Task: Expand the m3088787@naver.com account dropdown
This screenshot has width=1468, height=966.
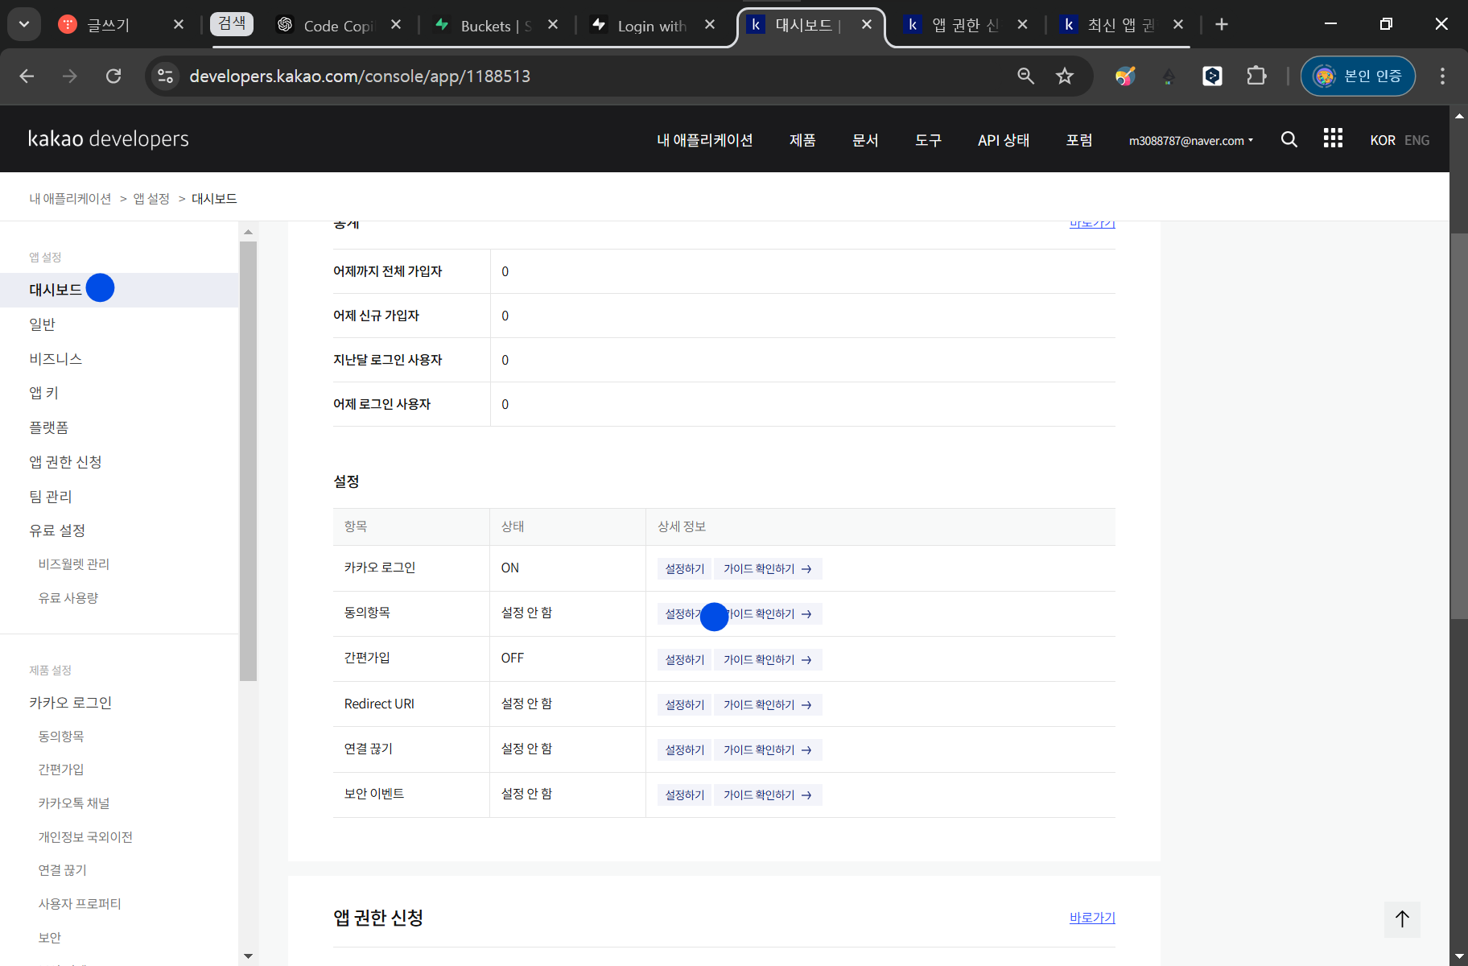Action: [x=1190, y=140]
